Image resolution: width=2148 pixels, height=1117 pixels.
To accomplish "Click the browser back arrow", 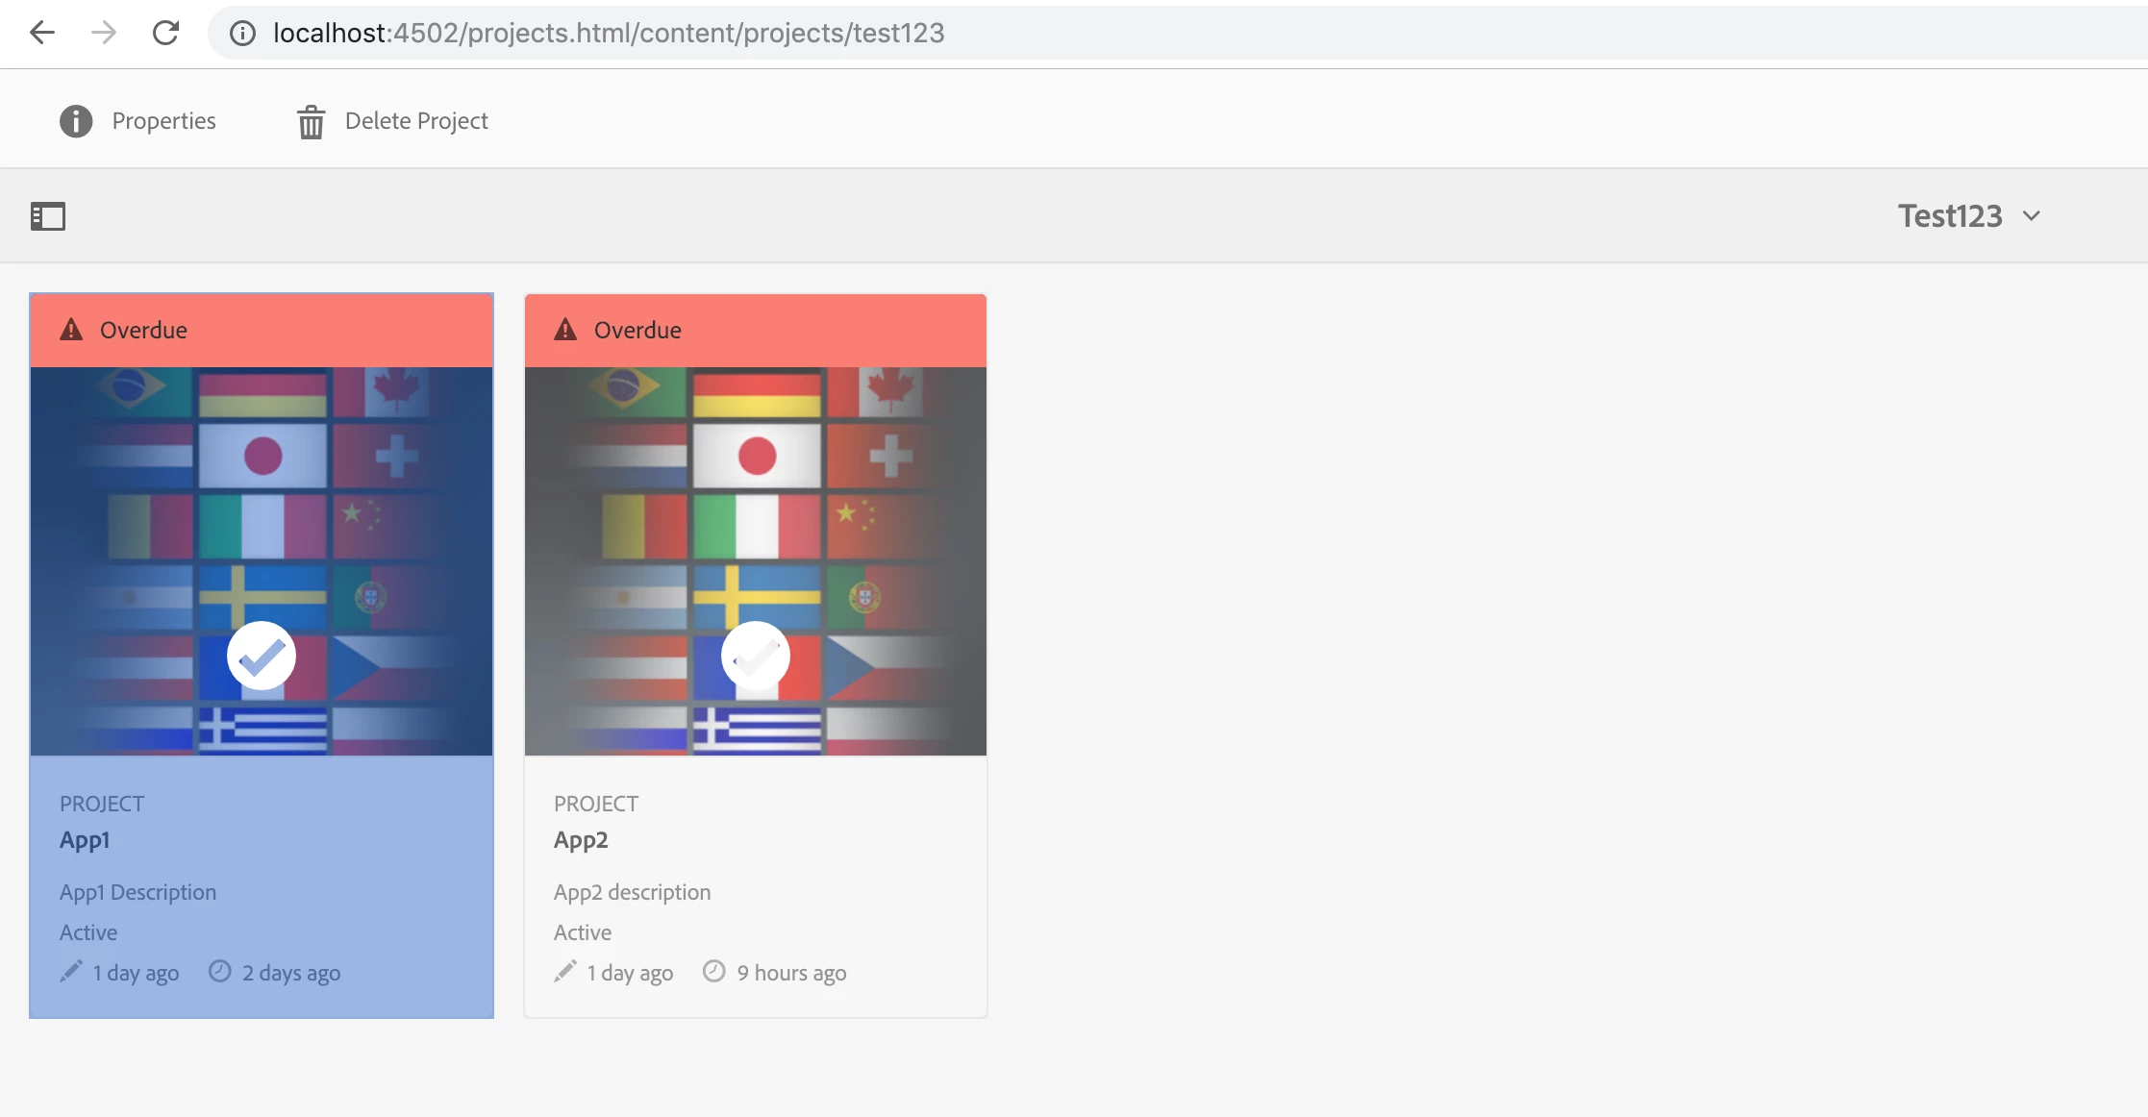I will [x=42, y=33].
